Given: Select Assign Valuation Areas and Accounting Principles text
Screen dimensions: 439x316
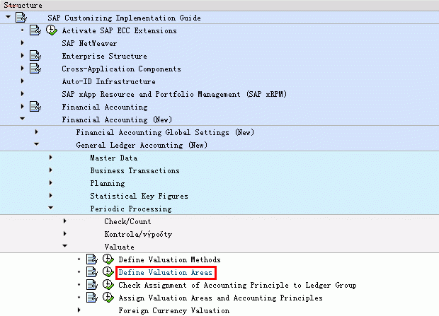Looking at the screenshot, I should (x=220, y=298).
